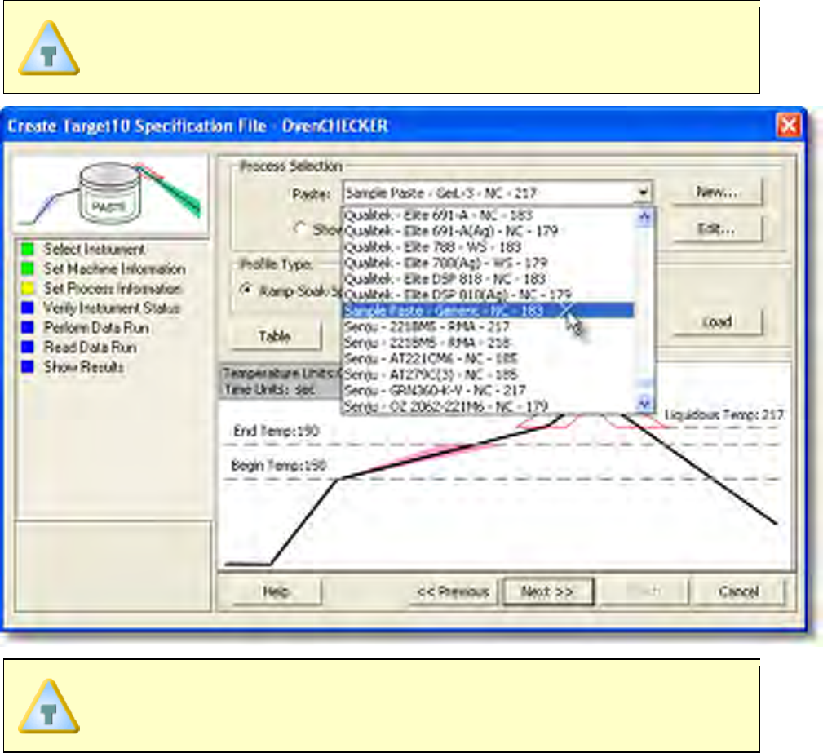Close the Create Target10 Specification dialog
This screenshot has height=753, width=823.
point(789,126)
